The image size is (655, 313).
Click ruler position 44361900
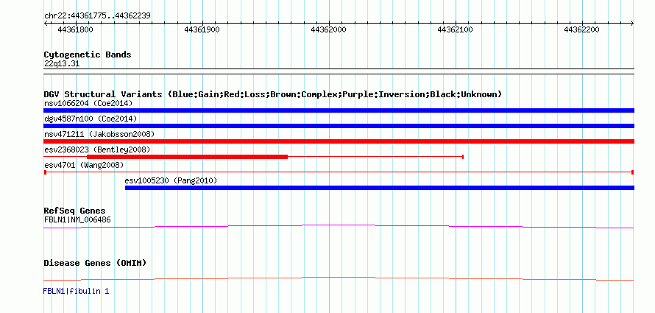click(202, 29)
